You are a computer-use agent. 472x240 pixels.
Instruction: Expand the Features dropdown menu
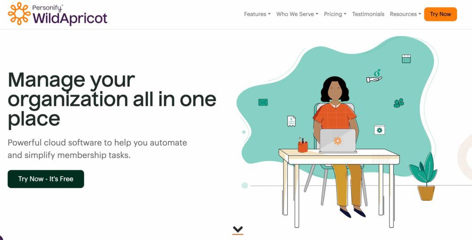257,14
